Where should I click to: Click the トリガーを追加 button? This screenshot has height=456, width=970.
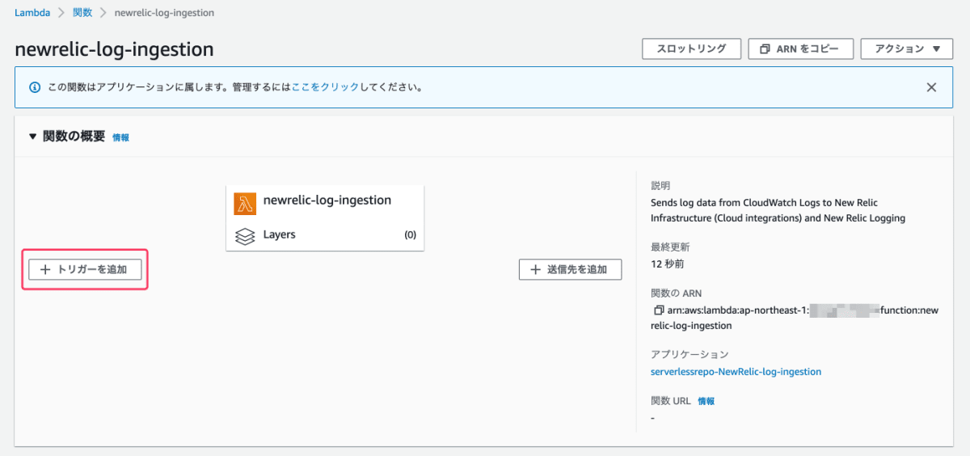[x=85, y=269]
